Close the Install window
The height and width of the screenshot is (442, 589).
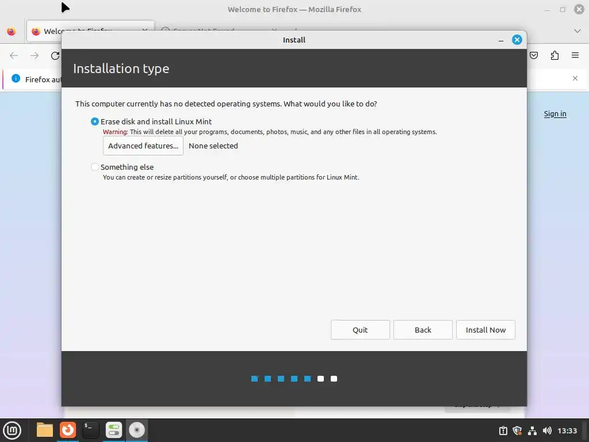pyautogui.click(x=517, y=40)
